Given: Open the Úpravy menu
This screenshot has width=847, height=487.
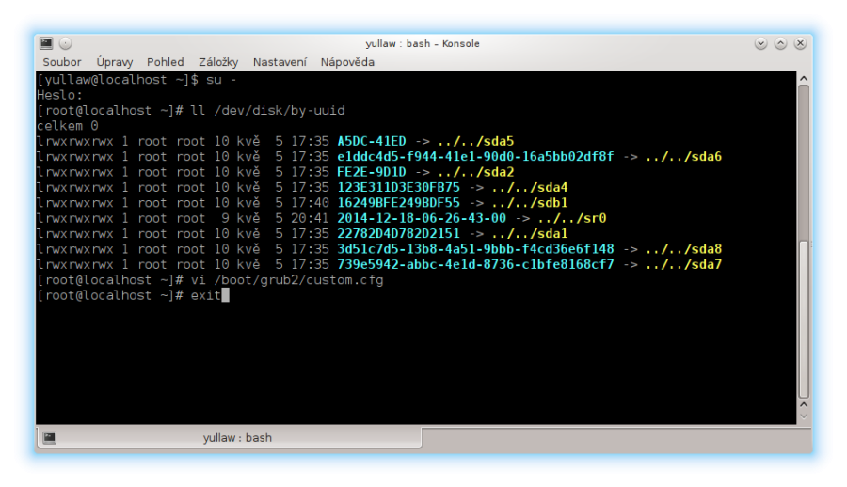Looking at the screenshot, I should pyautogui.click(x=115, y=62).
